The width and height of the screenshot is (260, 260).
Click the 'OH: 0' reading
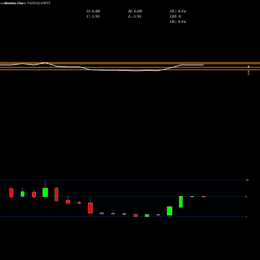click(175, 17)
